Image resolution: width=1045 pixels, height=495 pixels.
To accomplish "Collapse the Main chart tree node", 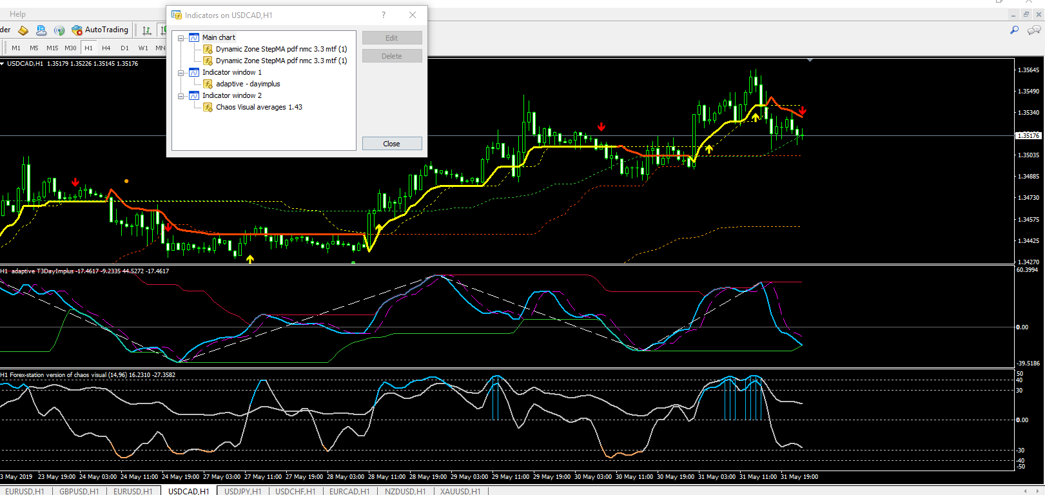I will (x=181, y=38).
